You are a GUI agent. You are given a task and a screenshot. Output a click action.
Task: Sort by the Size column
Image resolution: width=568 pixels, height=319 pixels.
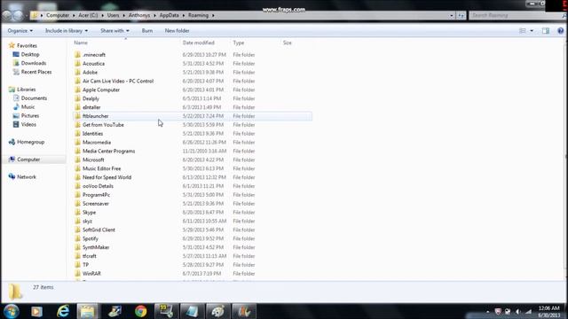coord(288,43)
